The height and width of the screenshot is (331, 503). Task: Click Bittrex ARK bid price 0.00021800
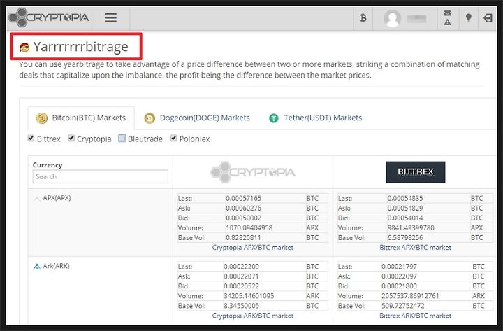pos(400,286)
